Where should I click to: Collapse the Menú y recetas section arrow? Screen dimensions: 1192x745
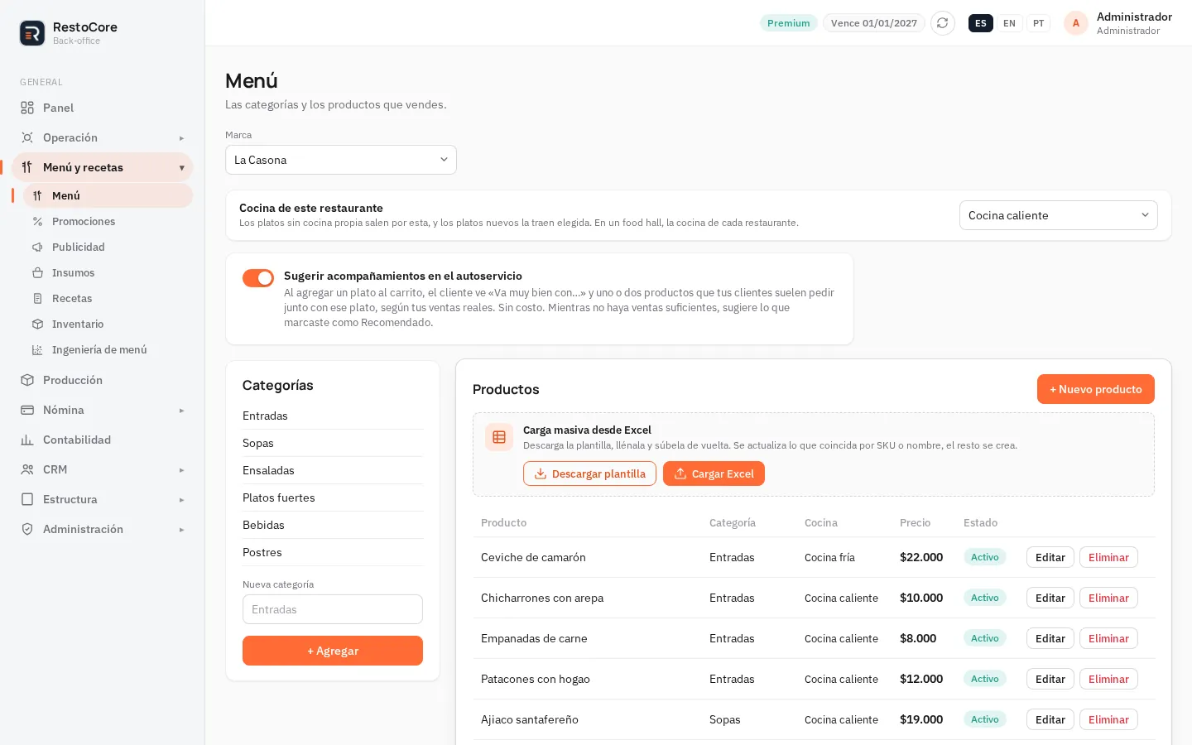(181, 168)
